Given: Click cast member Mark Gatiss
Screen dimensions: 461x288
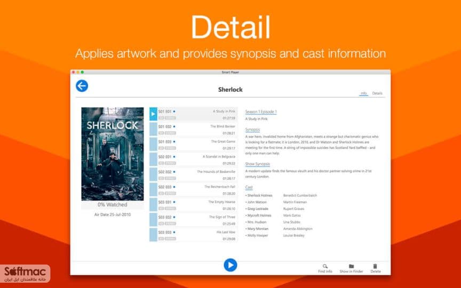Looking at the screenshot, I should [292, 215].
